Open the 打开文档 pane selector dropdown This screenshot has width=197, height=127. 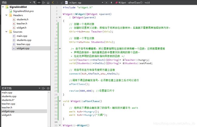(x=39, y=88)
